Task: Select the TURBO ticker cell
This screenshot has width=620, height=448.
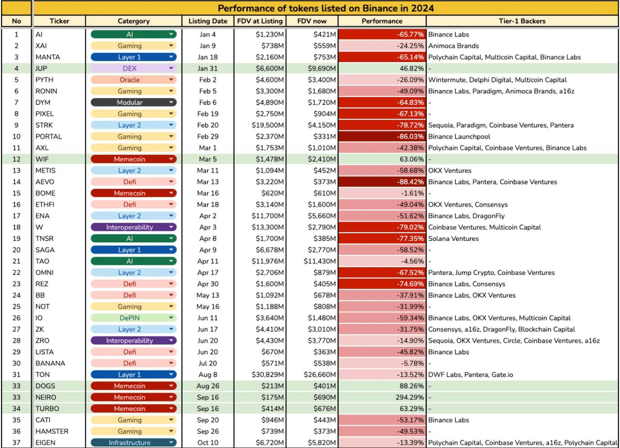Action: (60, 408)
